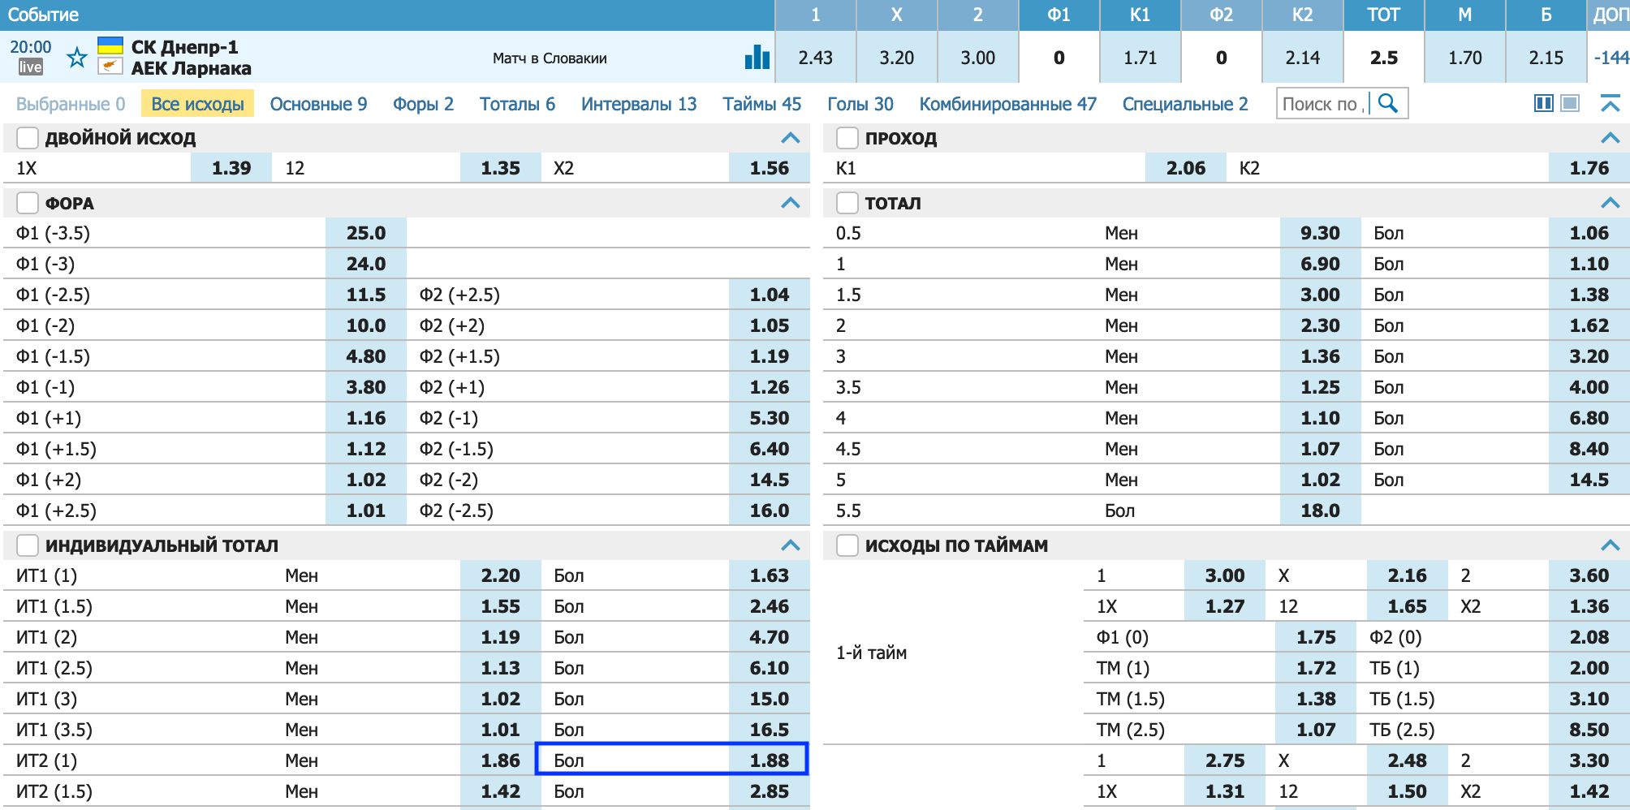Screen dimensions: 1630x810
Task: Pick double chance 1X odds 1.39
Action: (x=231, y=168)
